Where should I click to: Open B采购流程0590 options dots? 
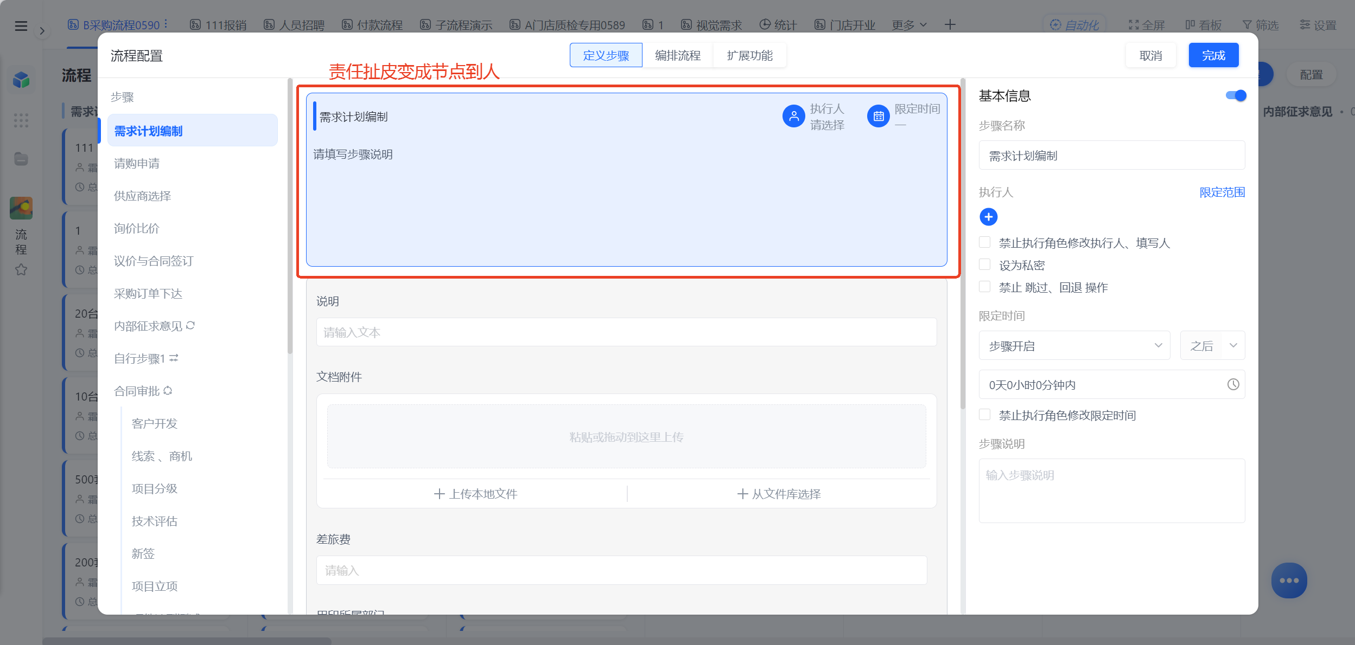(166, 24)
